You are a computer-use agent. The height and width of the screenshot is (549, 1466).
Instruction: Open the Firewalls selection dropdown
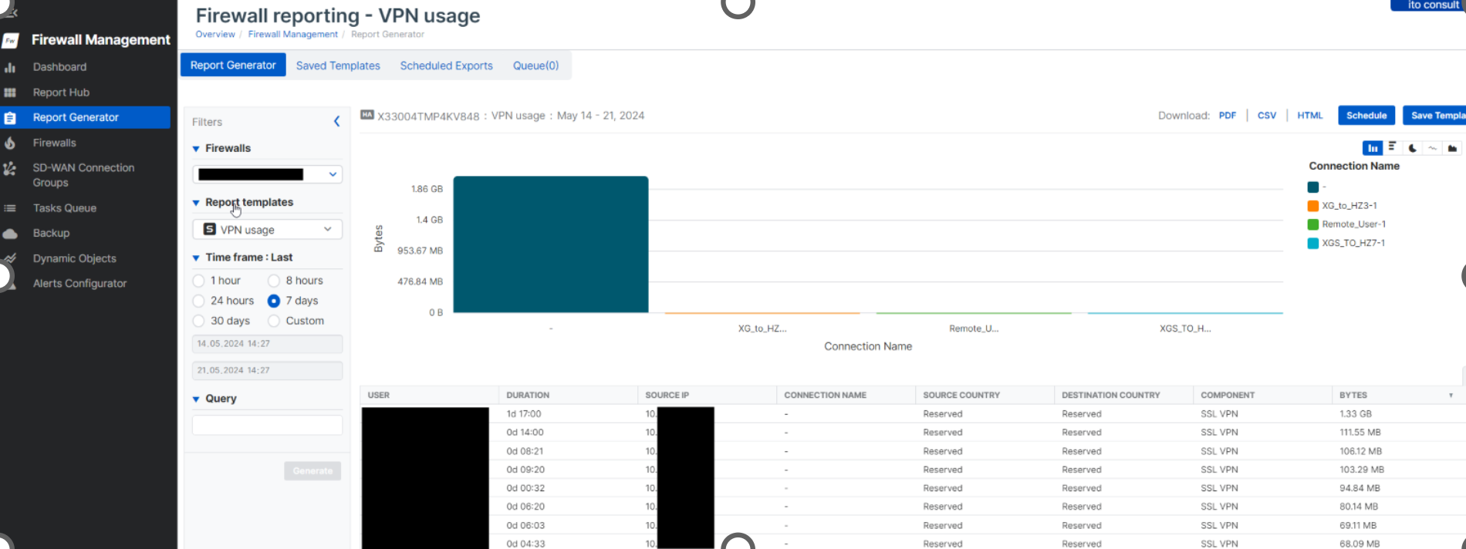267,174
